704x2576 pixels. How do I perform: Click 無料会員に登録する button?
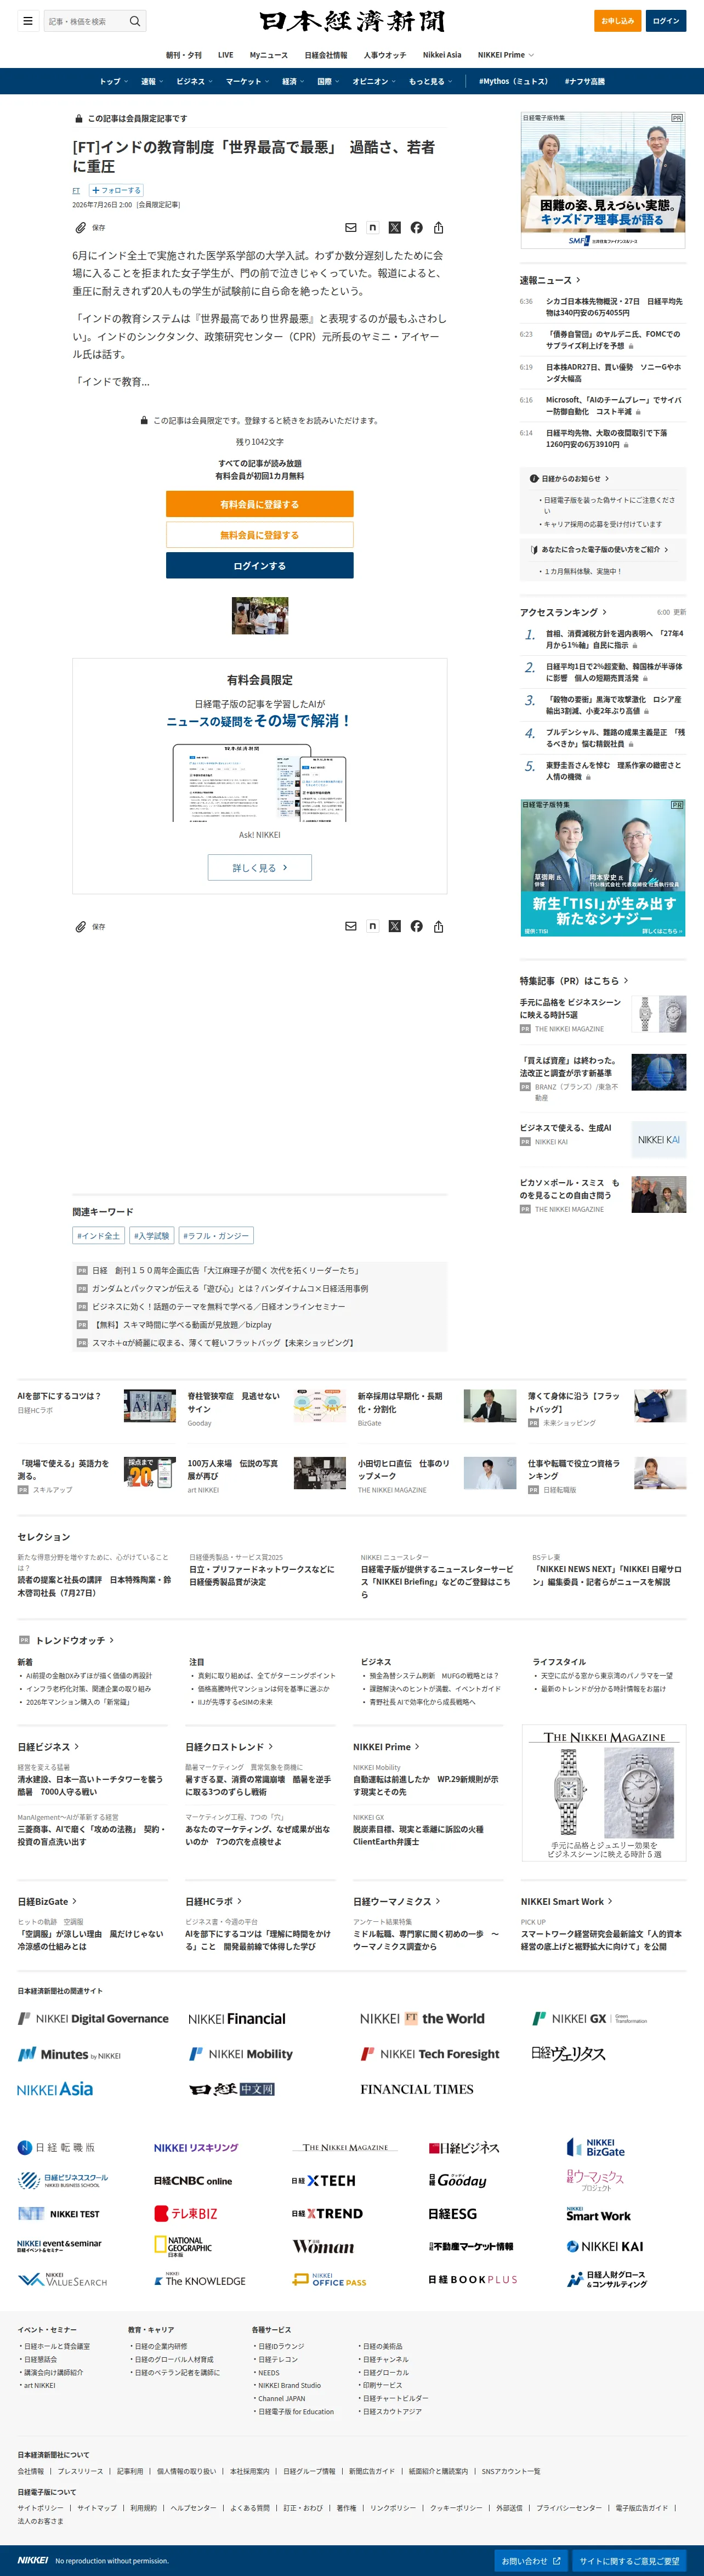(260, 535)
